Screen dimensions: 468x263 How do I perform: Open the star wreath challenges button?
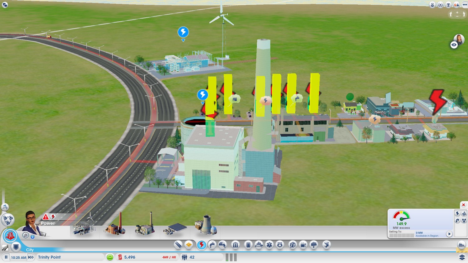[441, 5]
